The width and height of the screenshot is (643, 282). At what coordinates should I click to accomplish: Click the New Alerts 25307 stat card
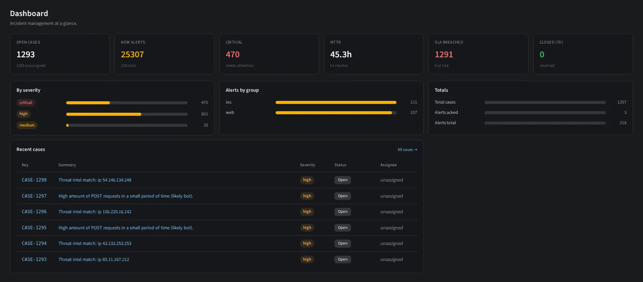pos(164,54)
